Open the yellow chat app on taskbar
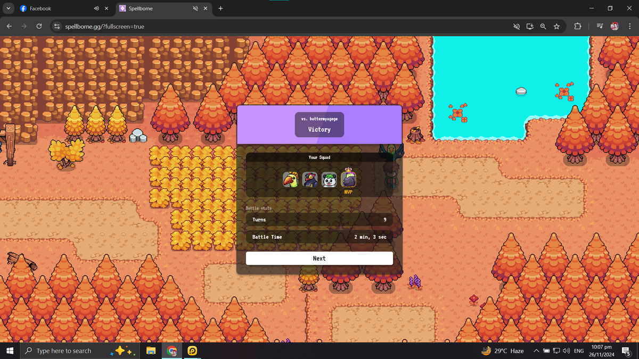The width and height of the screenshot is (639, 359). [x=192, y=350]
